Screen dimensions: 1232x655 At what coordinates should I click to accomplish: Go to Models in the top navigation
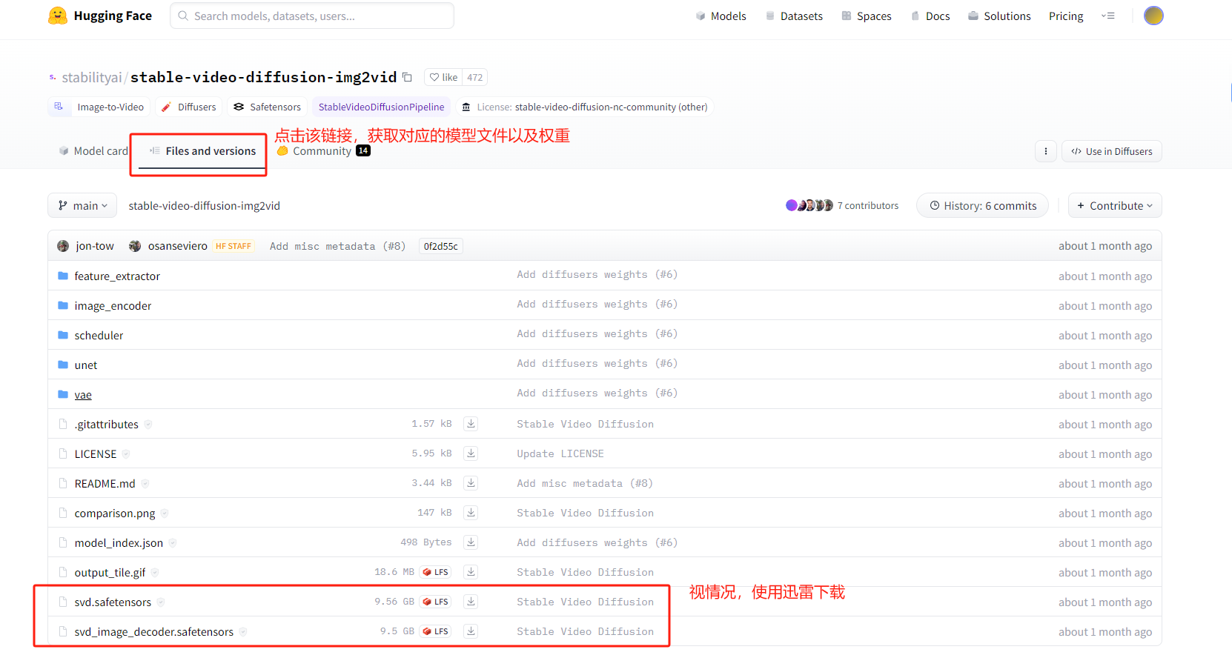(721, 16)
